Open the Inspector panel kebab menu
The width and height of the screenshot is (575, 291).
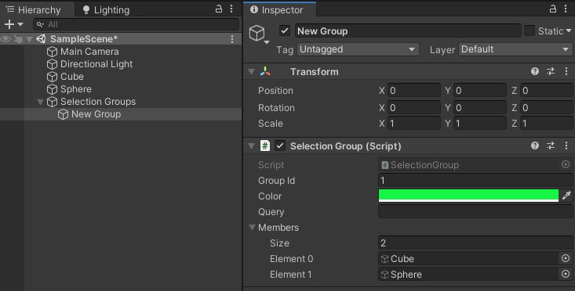tap(566, 9)
